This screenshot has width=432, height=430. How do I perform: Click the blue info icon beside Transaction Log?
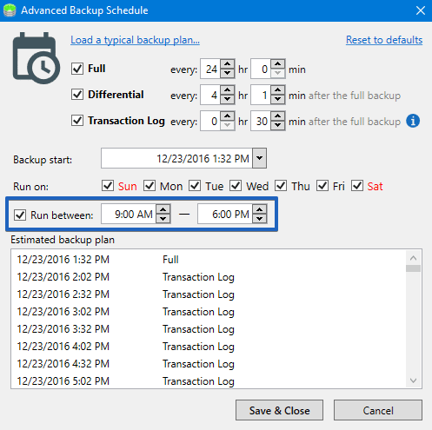coord(413,121)
